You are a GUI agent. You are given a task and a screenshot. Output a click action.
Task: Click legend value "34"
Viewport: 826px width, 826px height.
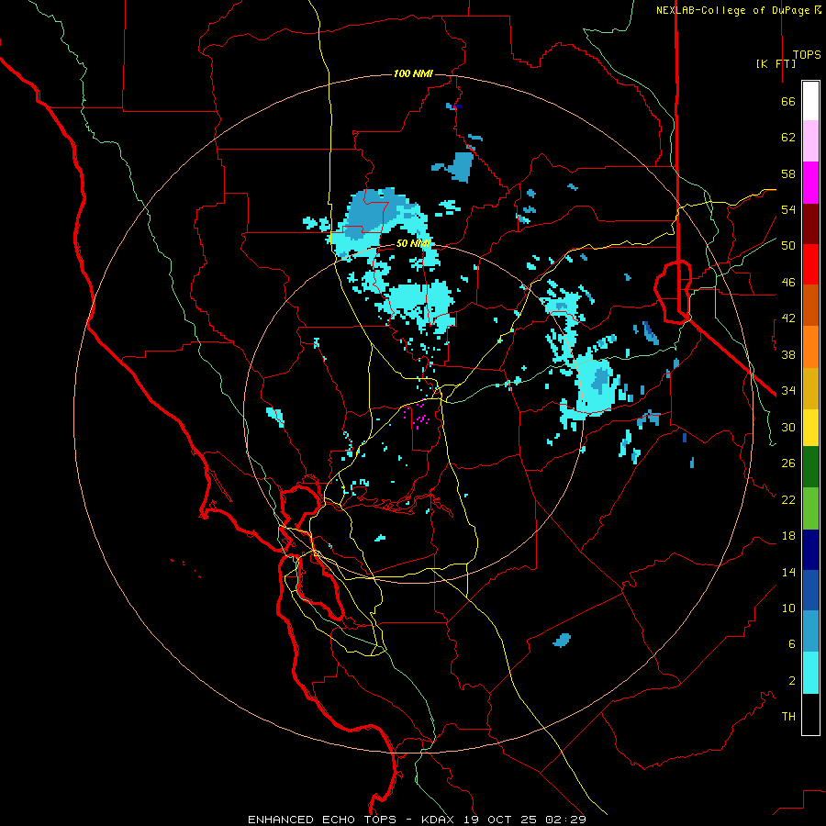(x=788, y=390)
